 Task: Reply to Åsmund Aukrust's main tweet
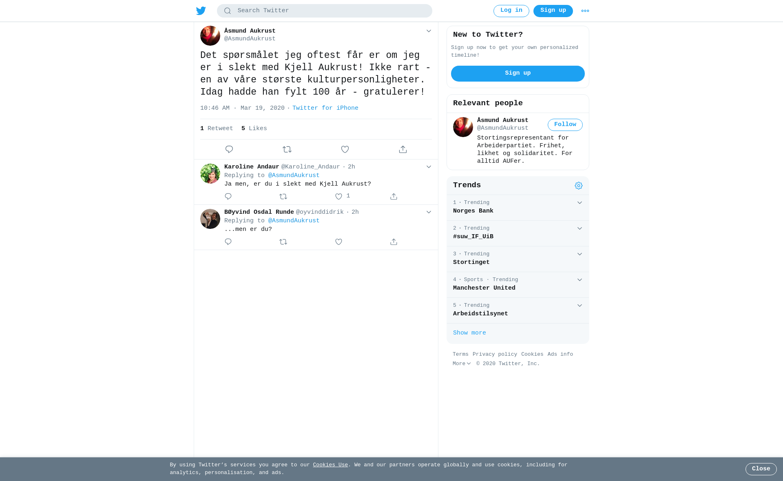click(x=229, y=149)
